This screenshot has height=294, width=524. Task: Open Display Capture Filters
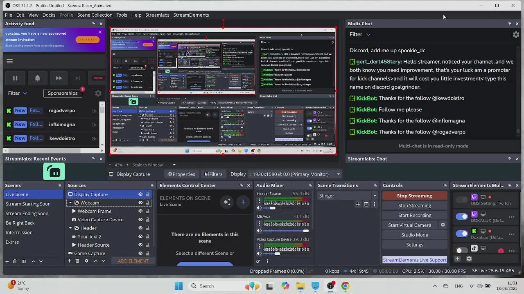coord(213,174)
